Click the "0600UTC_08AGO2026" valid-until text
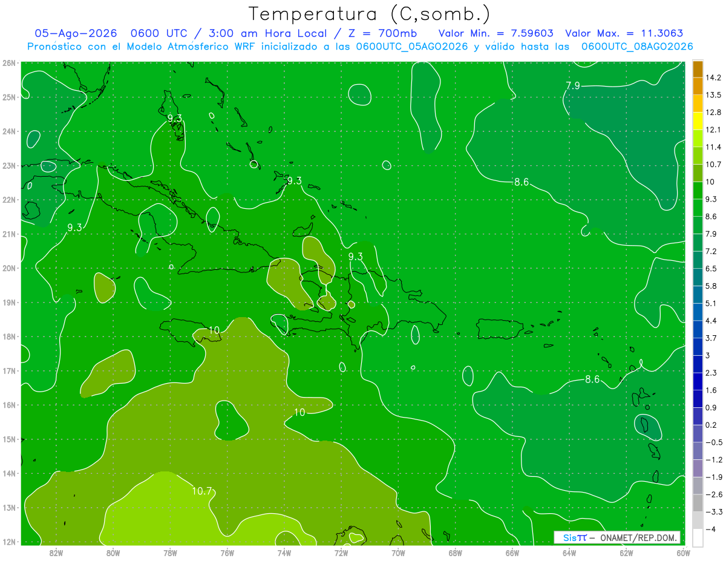 [x=637, y=47]
